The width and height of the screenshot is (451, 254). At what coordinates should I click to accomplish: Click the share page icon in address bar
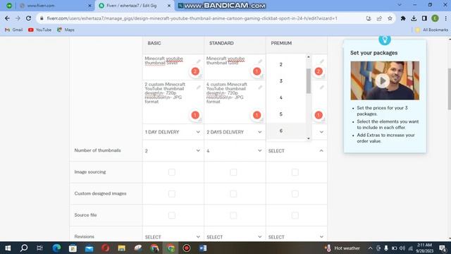379,18
